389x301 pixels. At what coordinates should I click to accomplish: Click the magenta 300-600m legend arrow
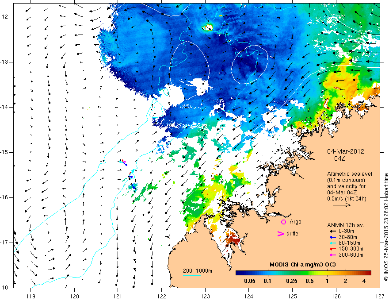pos(332,255)
